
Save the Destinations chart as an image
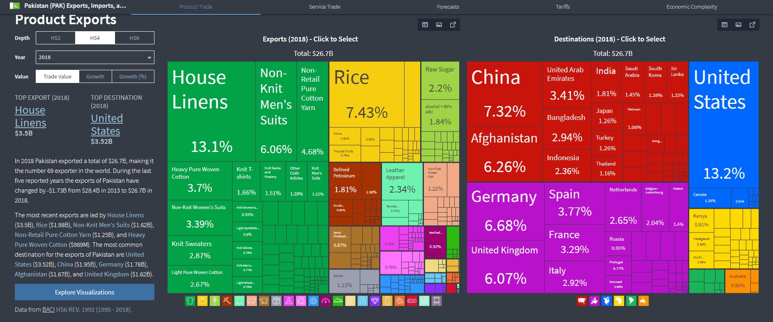point(738,25)
